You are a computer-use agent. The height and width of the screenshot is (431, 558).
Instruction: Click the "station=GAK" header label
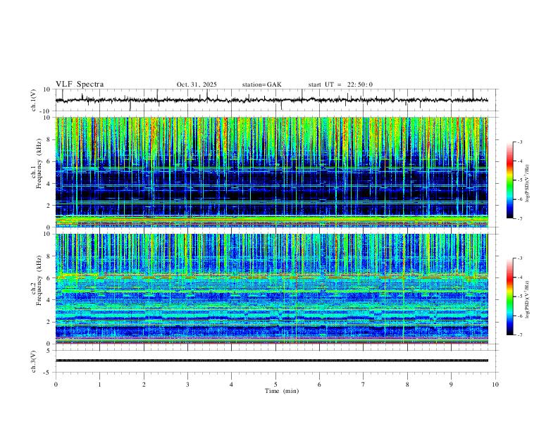point(261,85)
